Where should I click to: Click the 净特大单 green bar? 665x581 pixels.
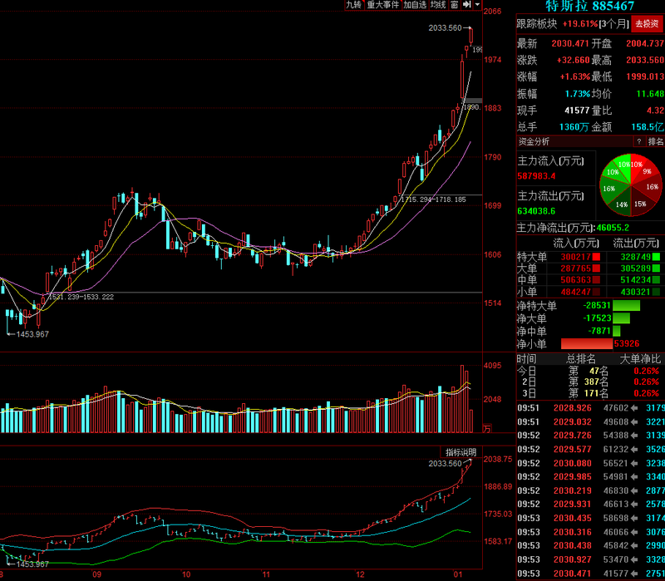coord(627,305)
